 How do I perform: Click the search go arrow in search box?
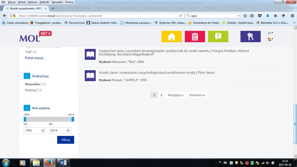point(238,16)
